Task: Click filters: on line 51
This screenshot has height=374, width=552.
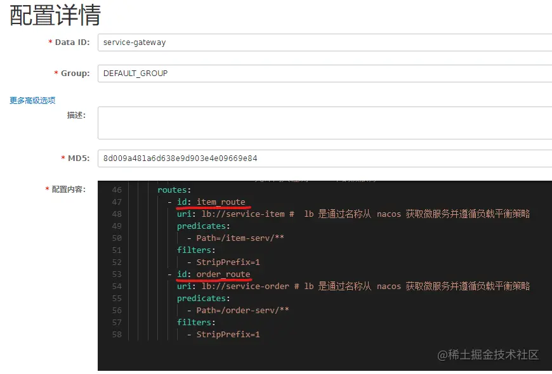Action: 196,250
